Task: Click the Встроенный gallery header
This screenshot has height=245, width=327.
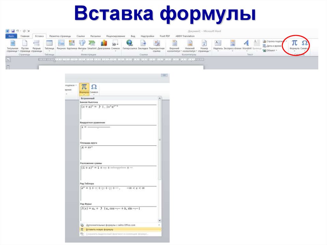Action: click(x=119, y=98)
